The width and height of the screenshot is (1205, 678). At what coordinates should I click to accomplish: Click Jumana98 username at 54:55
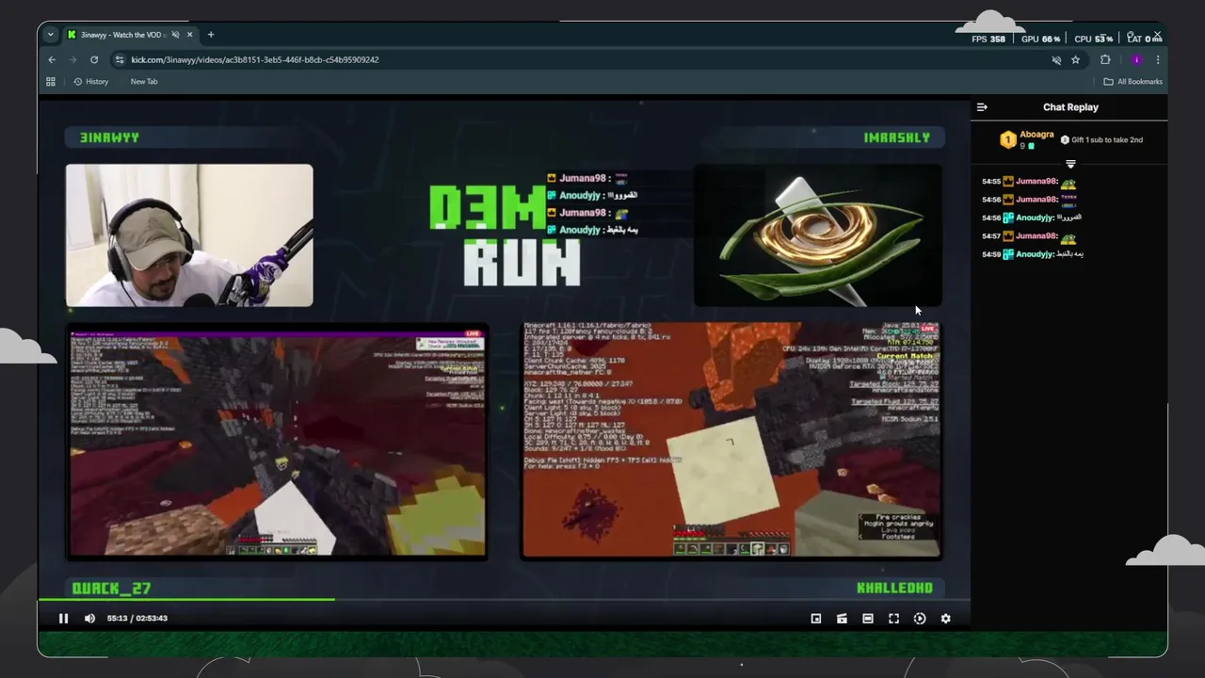tap(1036, 182)
